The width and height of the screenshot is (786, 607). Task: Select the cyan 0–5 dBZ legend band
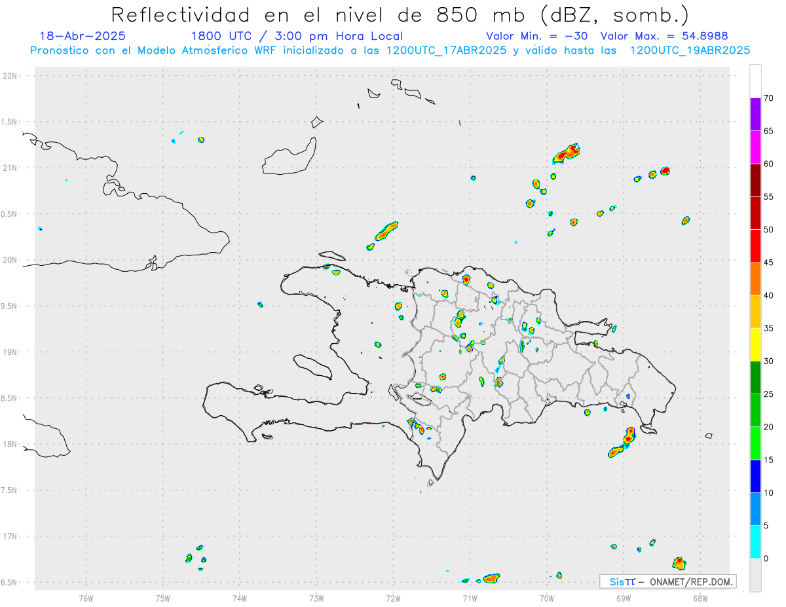tap(755, 542)
